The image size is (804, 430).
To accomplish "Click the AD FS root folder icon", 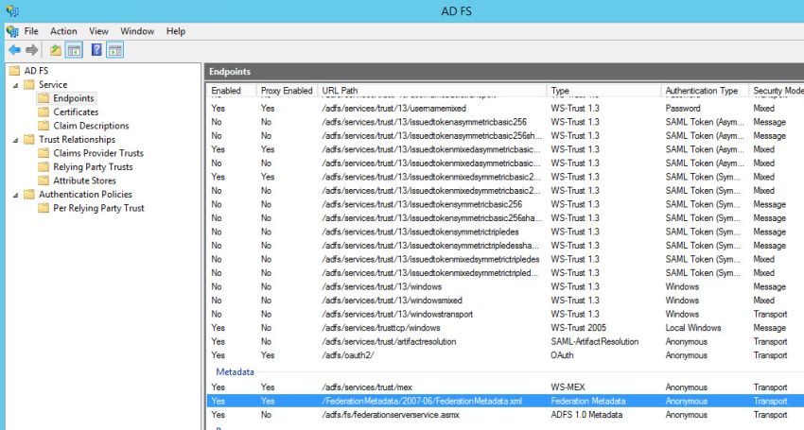I will (13, 71).
